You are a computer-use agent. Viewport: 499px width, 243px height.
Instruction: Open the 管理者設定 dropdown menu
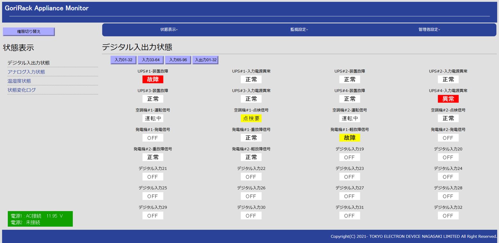pos(429,30)
